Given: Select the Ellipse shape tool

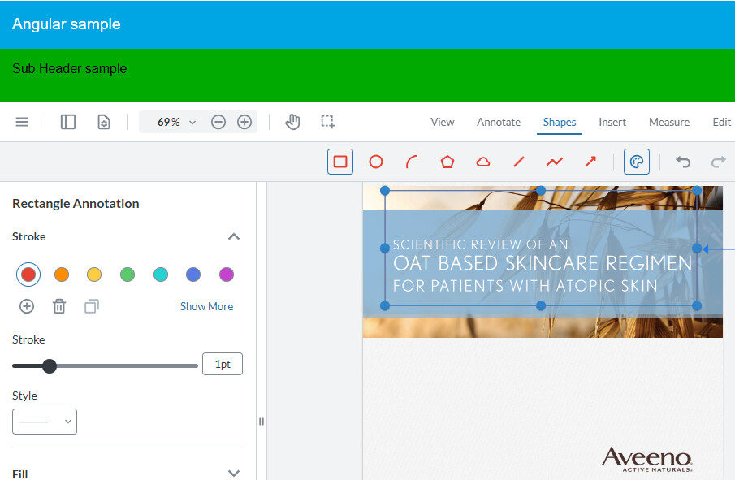Looking at the screenshot, I should click(376, 162).
